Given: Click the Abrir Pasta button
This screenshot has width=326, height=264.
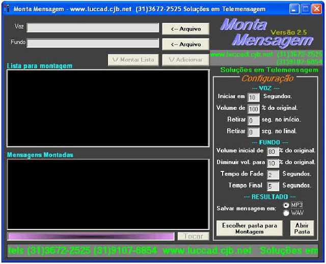Looking at the screenshot, I should pyautogui.click(x=302, y=228).
